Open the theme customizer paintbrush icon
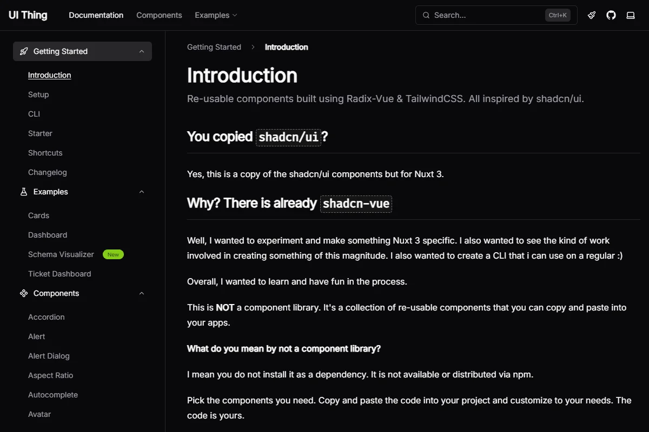The height and width of the screenshot is (432, 649). pos(592,15)
